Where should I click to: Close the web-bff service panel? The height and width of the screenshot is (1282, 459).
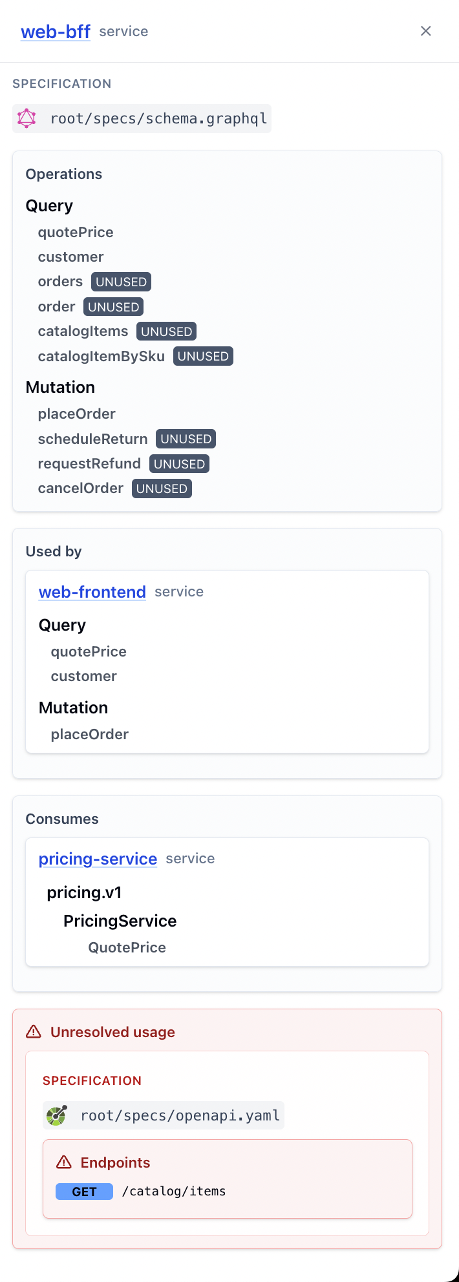click(425, 31)
